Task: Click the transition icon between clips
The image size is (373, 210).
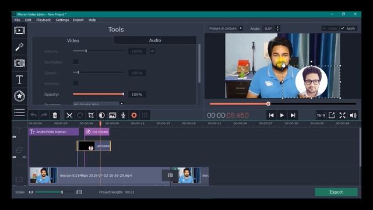Action: (170, 175)
